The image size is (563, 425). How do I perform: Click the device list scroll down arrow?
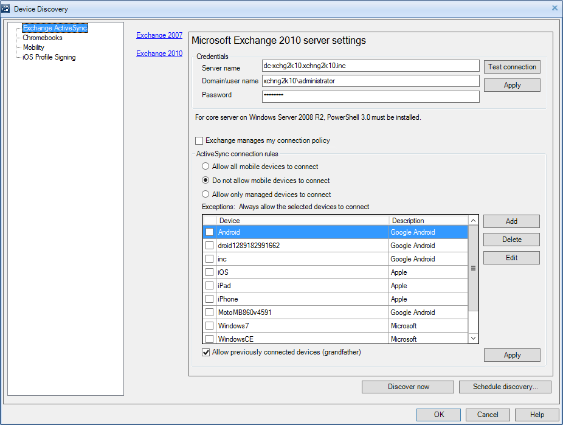(x=473, y=339)
